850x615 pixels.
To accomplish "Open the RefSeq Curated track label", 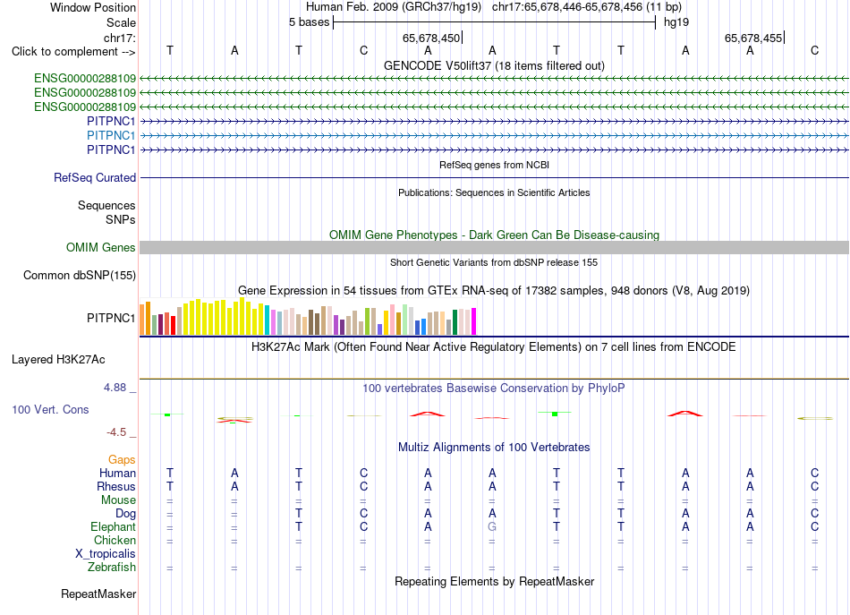I will (x=95, y=177).
